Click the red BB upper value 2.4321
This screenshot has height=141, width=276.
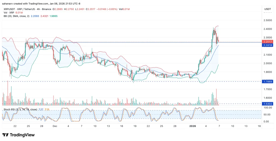(x=44, y=16)
